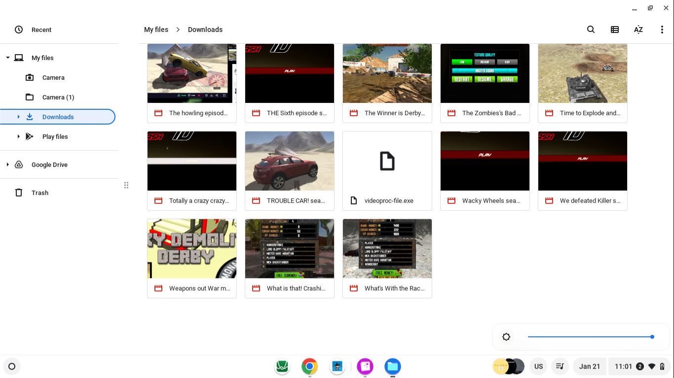Screen dimensions: 674x378
Task: Click video icon beside The Zombies's Bad
Action: click(x=451, y=113)
